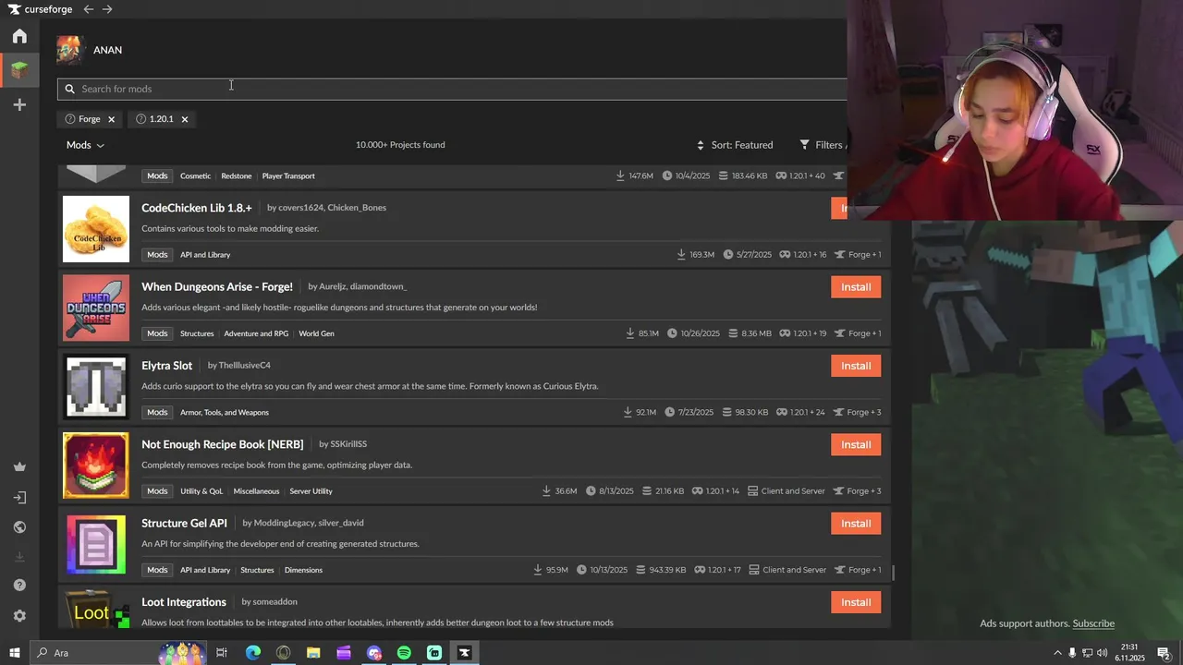Open Not Enough Recipe Book title link
1183x665 pixels.
(222, 444)
